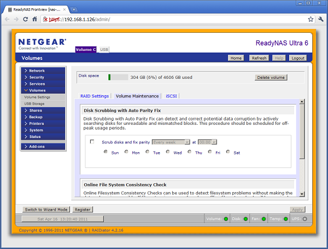The width and height of the screenshot is (328, 249).
Task: Collapse the Volumes sidebar section
Action: pyautogui.click(x=43, y=90)
